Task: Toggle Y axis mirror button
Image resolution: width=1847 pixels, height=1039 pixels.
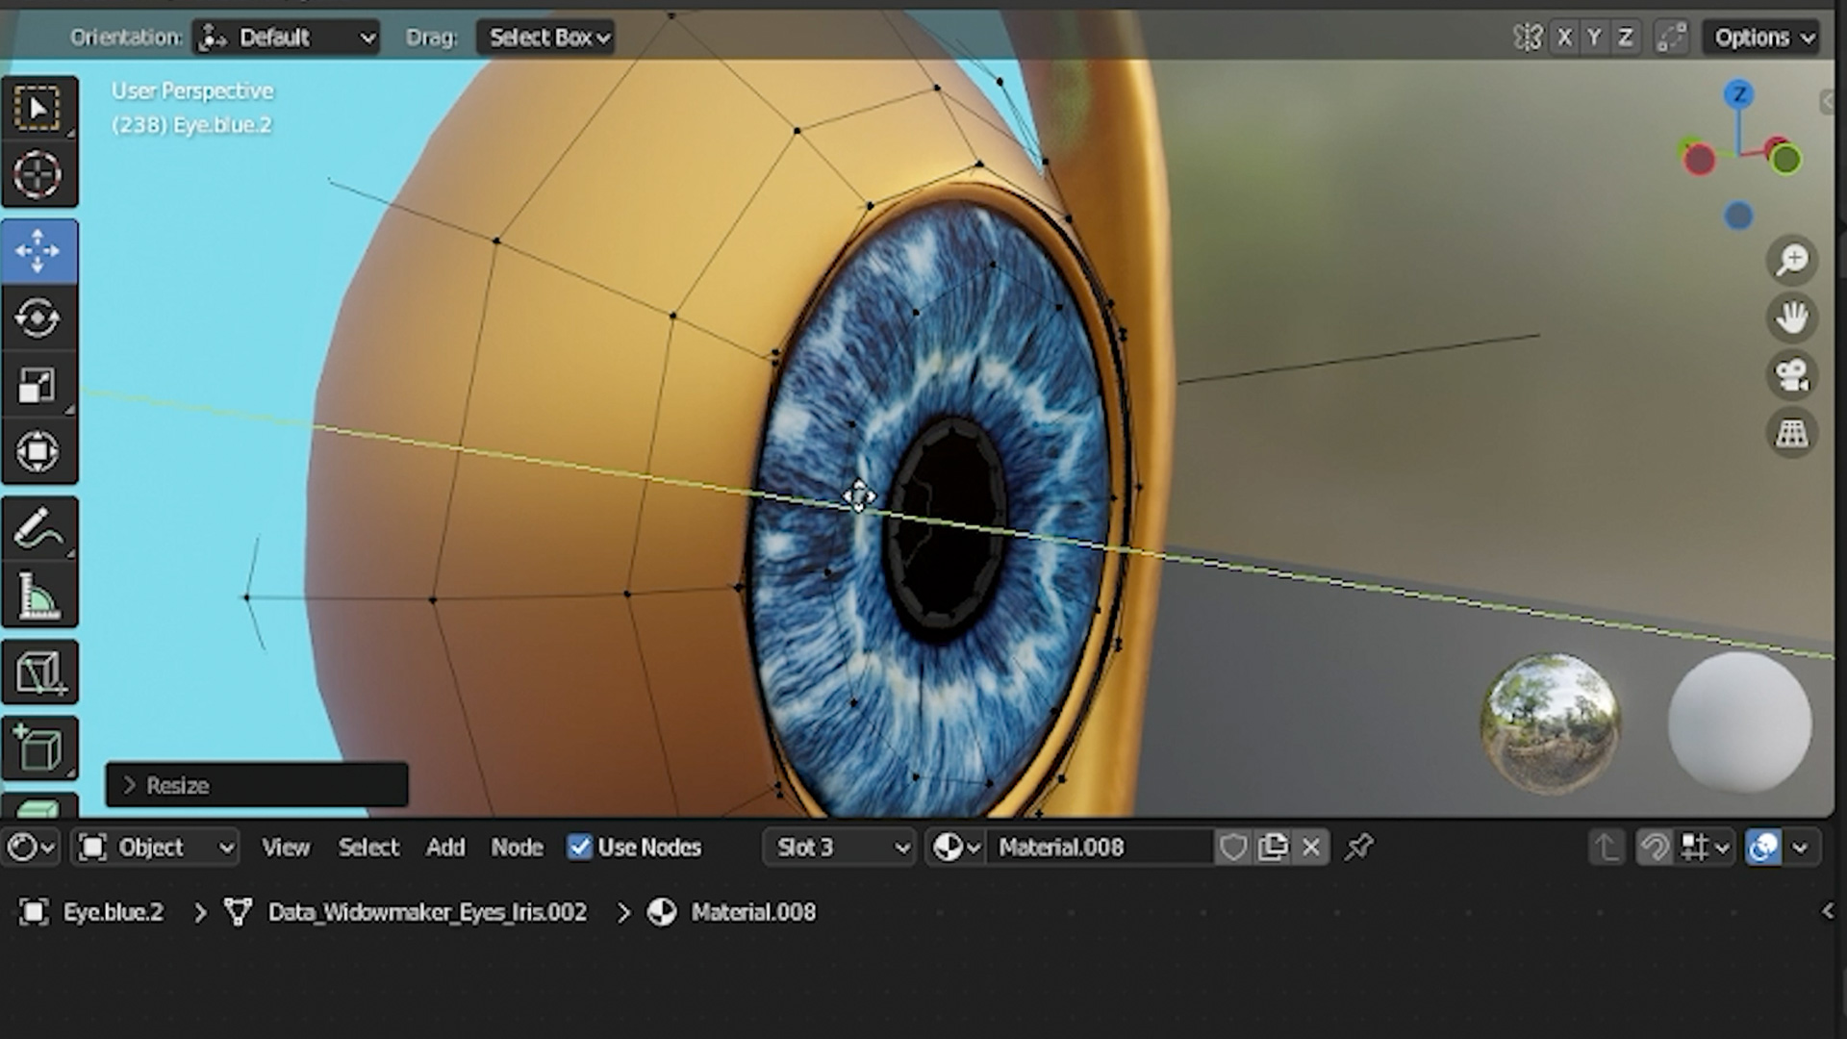Action: point(1595,38)
